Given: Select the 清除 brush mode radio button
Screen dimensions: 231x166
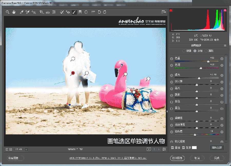Looking at the screenshot, I should coord(206,51).
